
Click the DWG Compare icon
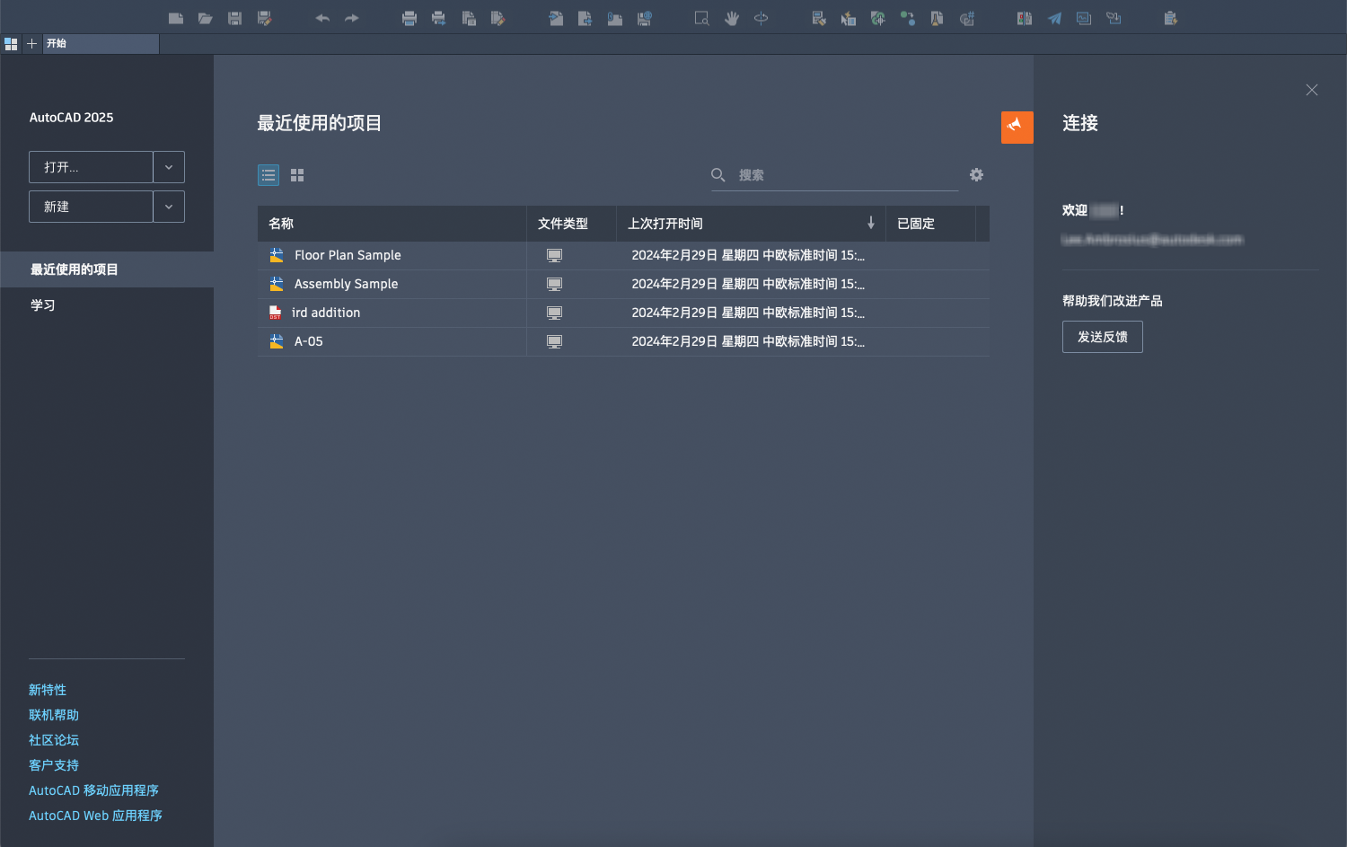click(x=1025, y=18)
